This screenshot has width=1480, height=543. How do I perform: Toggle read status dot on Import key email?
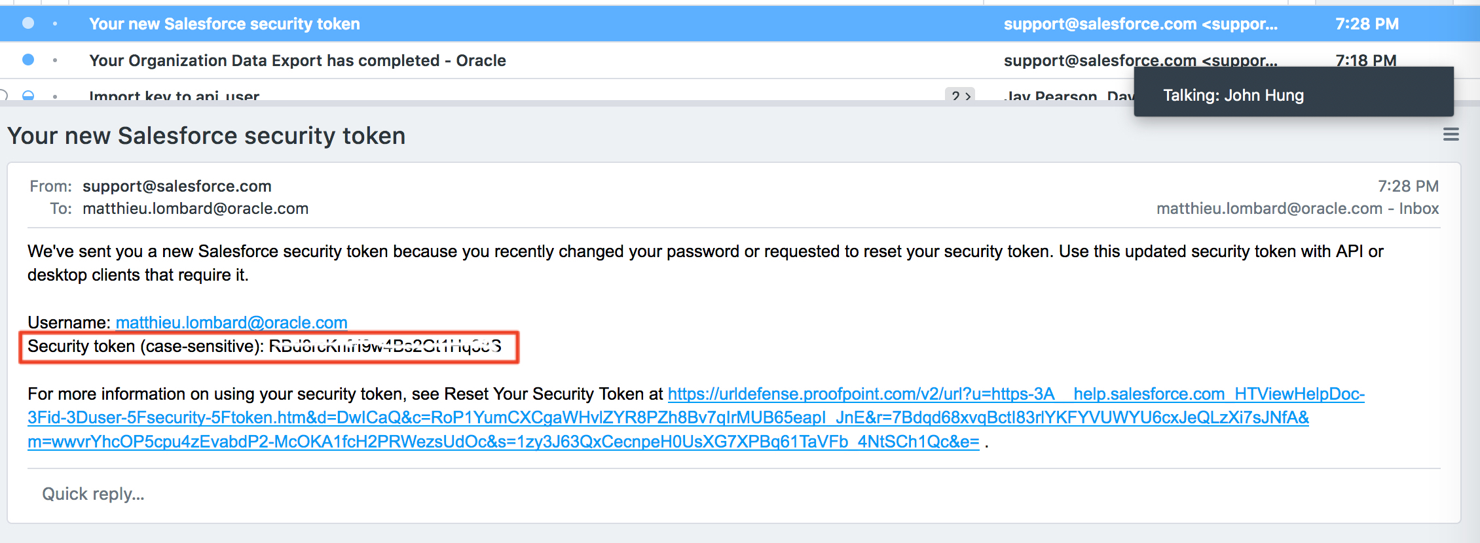(28, 96)
